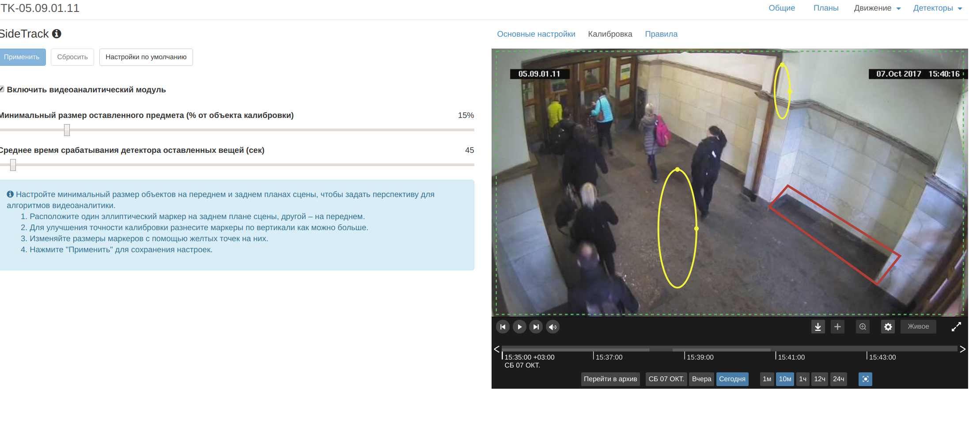Set the timeline scale to 24ч
This screenshot has width=969, height=432.
838,379
